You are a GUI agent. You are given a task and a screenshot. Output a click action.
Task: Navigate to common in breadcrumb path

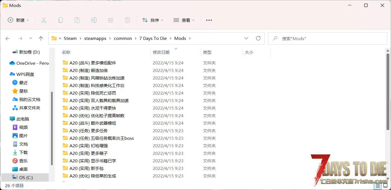click(123, 39)
